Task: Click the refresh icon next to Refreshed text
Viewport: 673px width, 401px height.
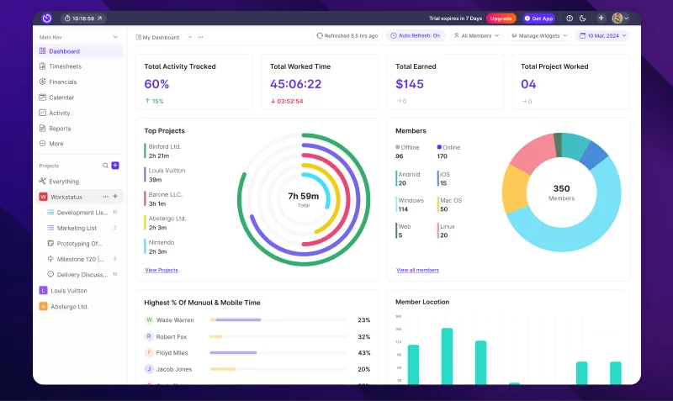Action: 320,36
